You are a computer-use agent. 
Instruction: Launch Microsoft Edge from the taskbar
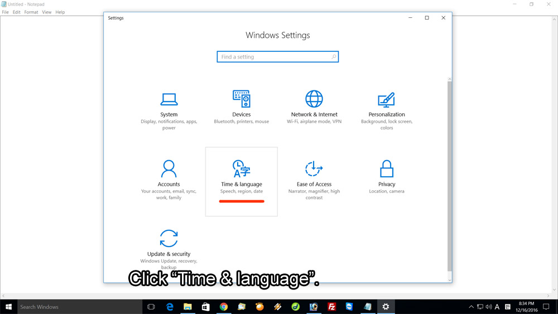(x=170, y=307)
